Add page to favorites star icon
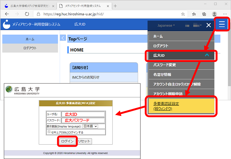The height and width of the screenshot is (159, 231). 183,14
